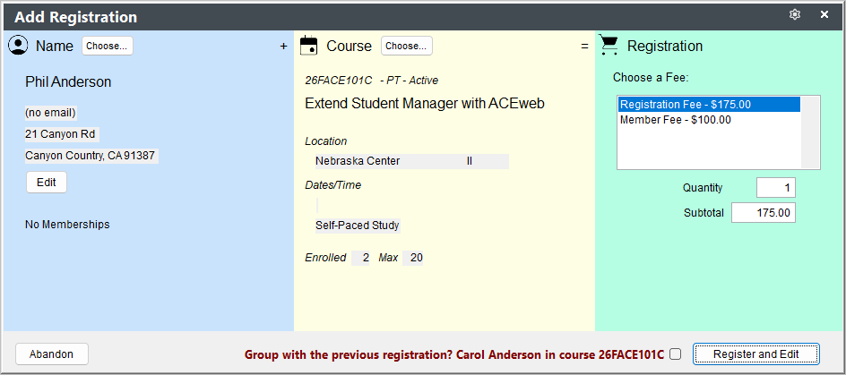
Task: Click the (no email) field
Action: pos(51,113)
